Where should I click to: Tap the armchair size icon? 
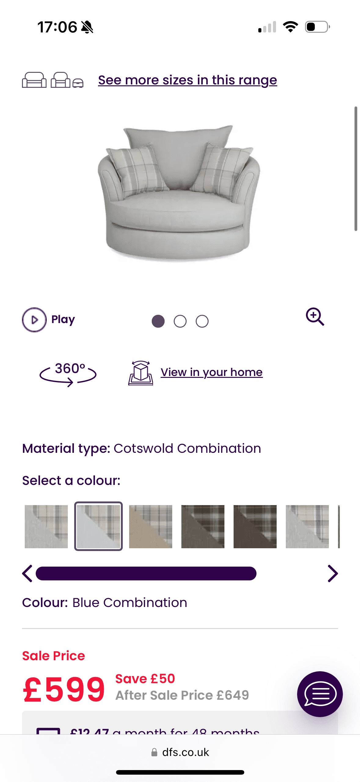pos(60,80)
